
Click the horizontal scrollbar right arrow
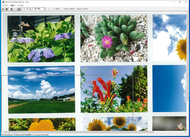(185, 132)
